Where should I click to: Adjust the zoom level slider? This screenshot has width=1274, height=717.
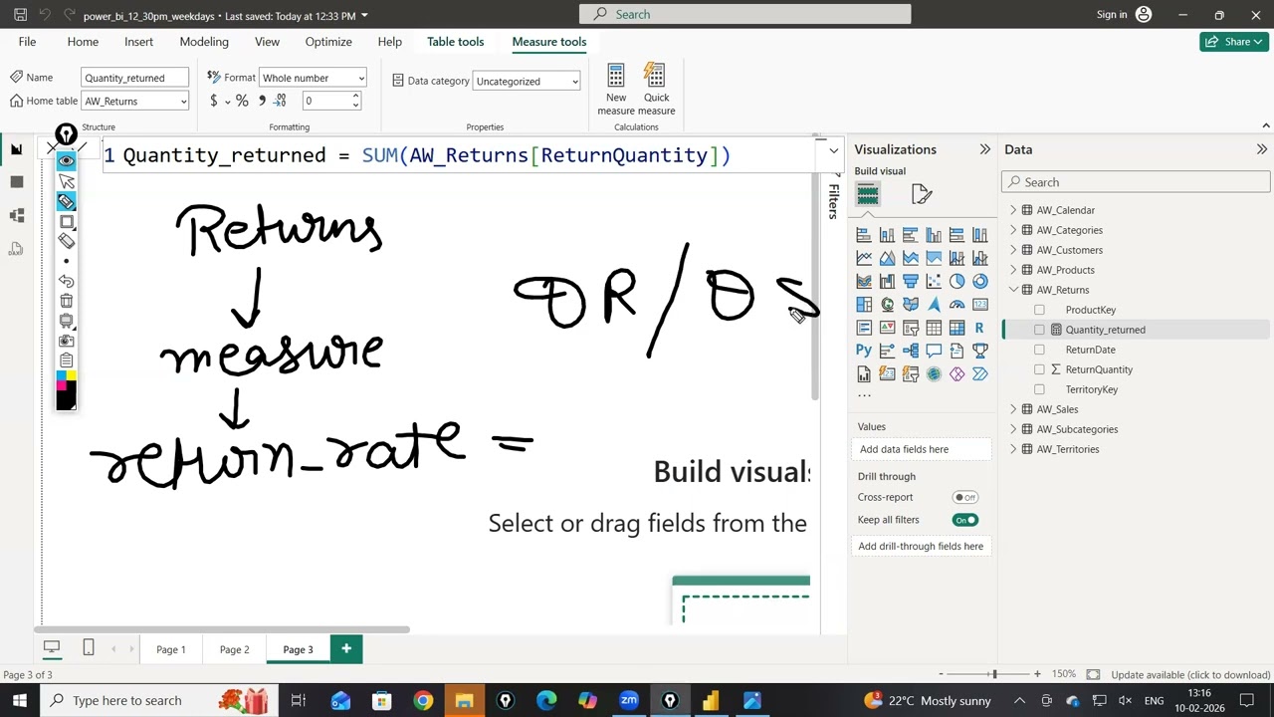tap(993, 674)
